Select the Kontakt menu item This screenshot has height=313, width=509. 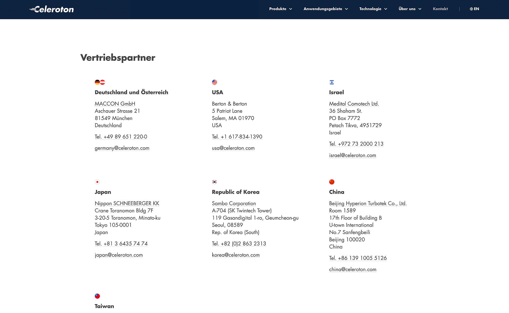[440, 9]
